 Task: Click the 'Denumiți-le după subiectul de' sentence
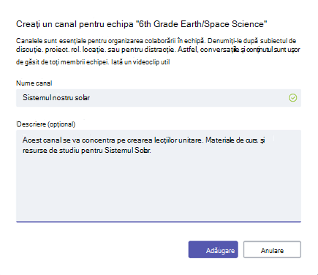pyautogui.click(x=251, y=41)
